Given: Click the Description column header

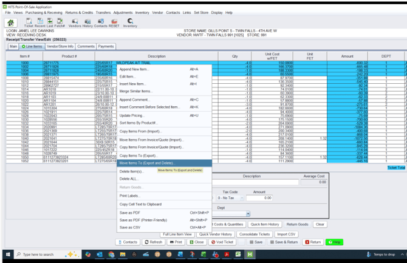Looking at the screenshot, I should [x=157, y=56].
